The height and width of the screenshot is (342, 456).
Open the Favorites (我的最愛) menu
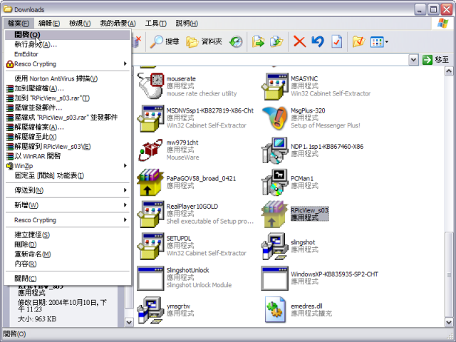[118, 24]
